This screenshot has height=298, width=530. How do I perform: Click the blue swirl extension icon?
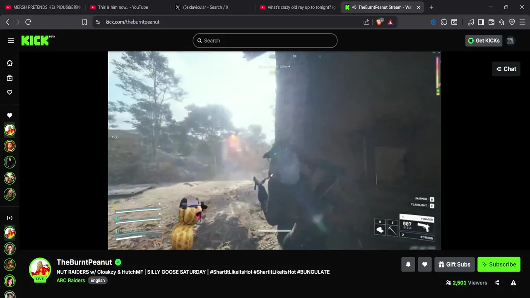click(434, 22)
